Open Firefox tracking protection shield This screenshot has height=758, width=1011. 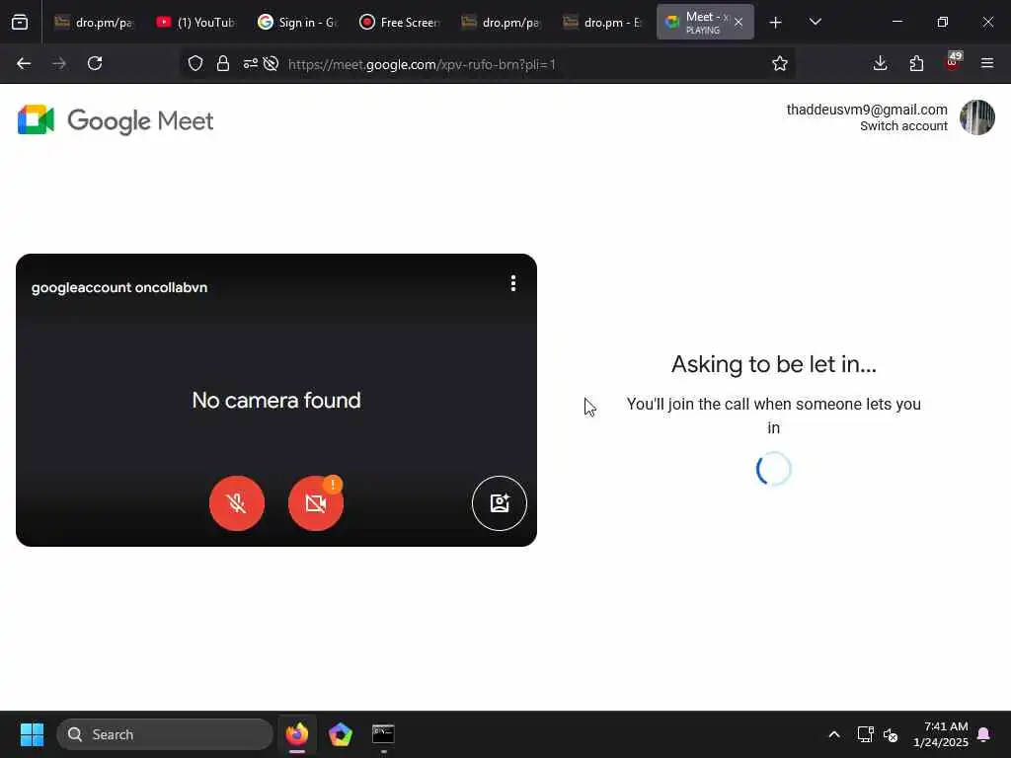click(x=195, y=64)
